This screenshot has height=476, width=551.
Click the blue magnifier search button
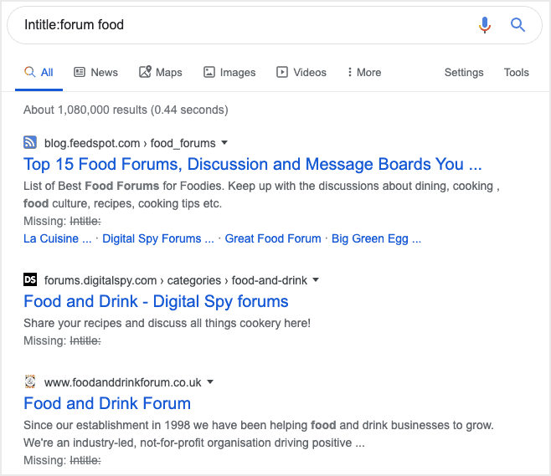click(x=518, y=25)
